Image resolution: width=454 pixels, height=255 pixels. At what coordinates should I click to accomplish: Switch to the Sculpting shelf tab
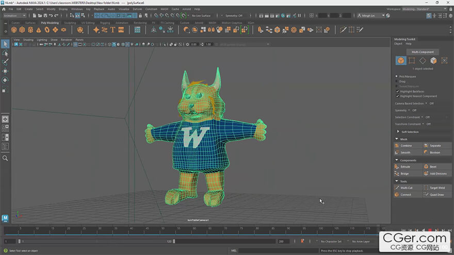point(70,23)
